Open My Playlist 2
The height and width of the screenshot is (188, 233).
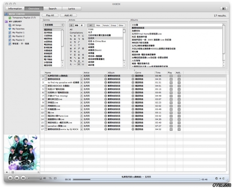click(x=18, y=36)
